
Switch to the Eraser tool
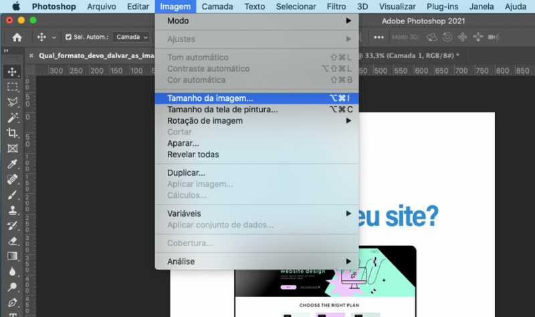coord(12,241)
